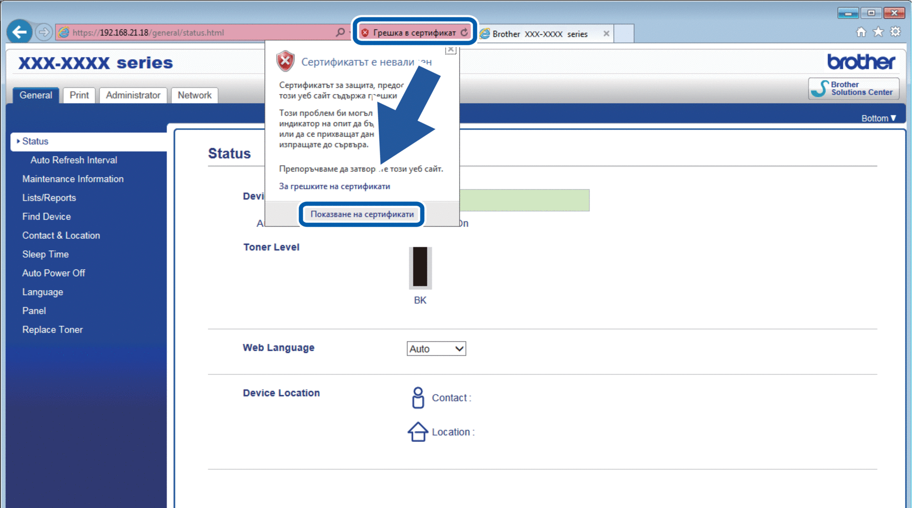Screen dimensions: 912x508
Task: Click the refresh icon beside certificate error
Action: [x=464, y=32]
